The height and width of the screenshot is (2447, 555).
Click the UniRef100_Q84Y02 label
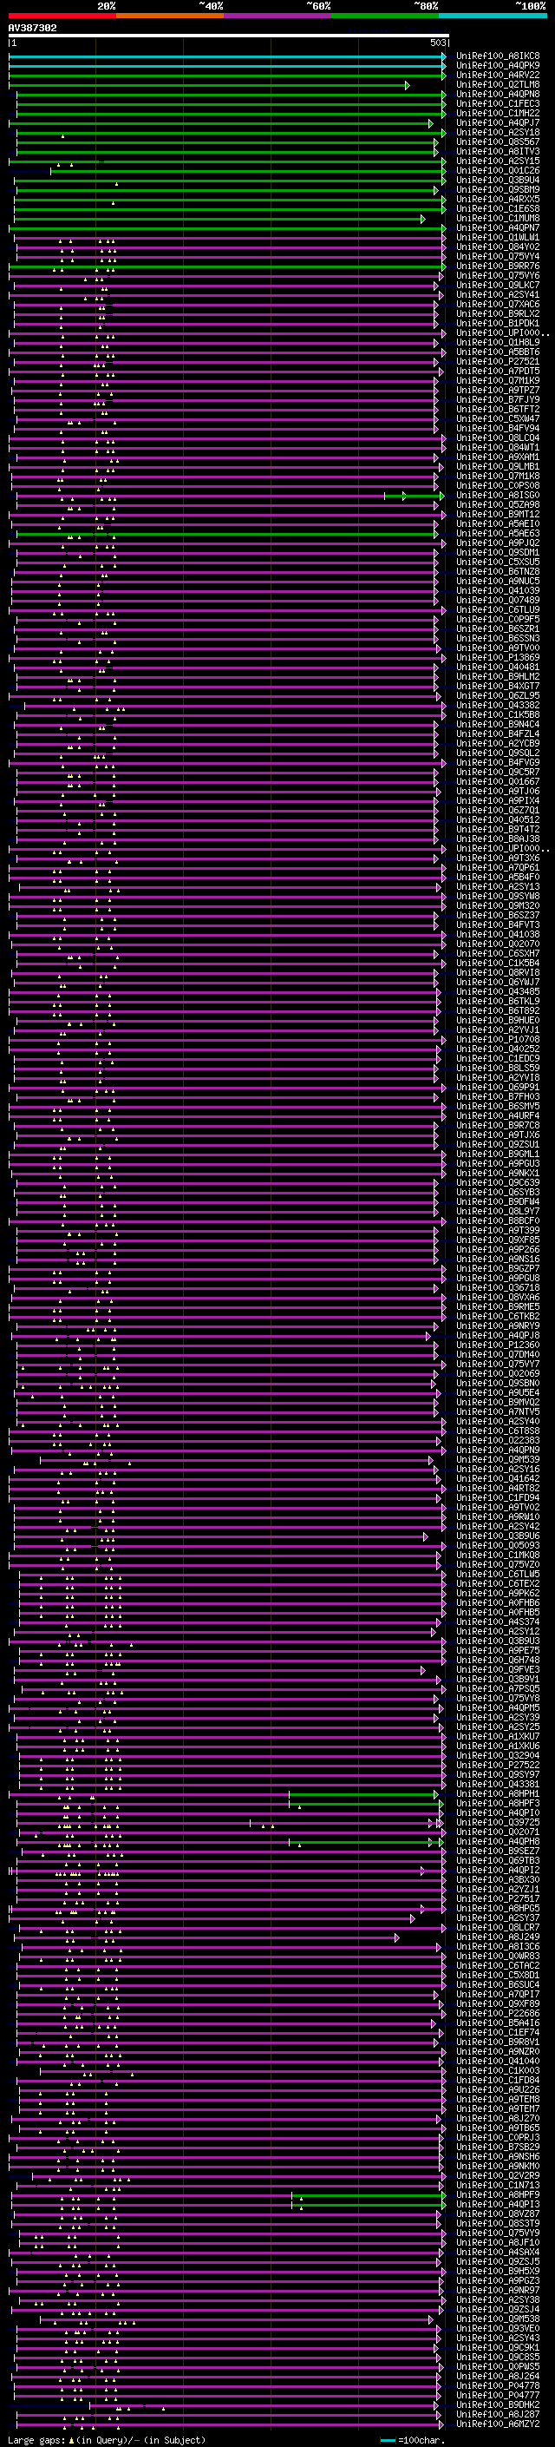coord(497,247)
